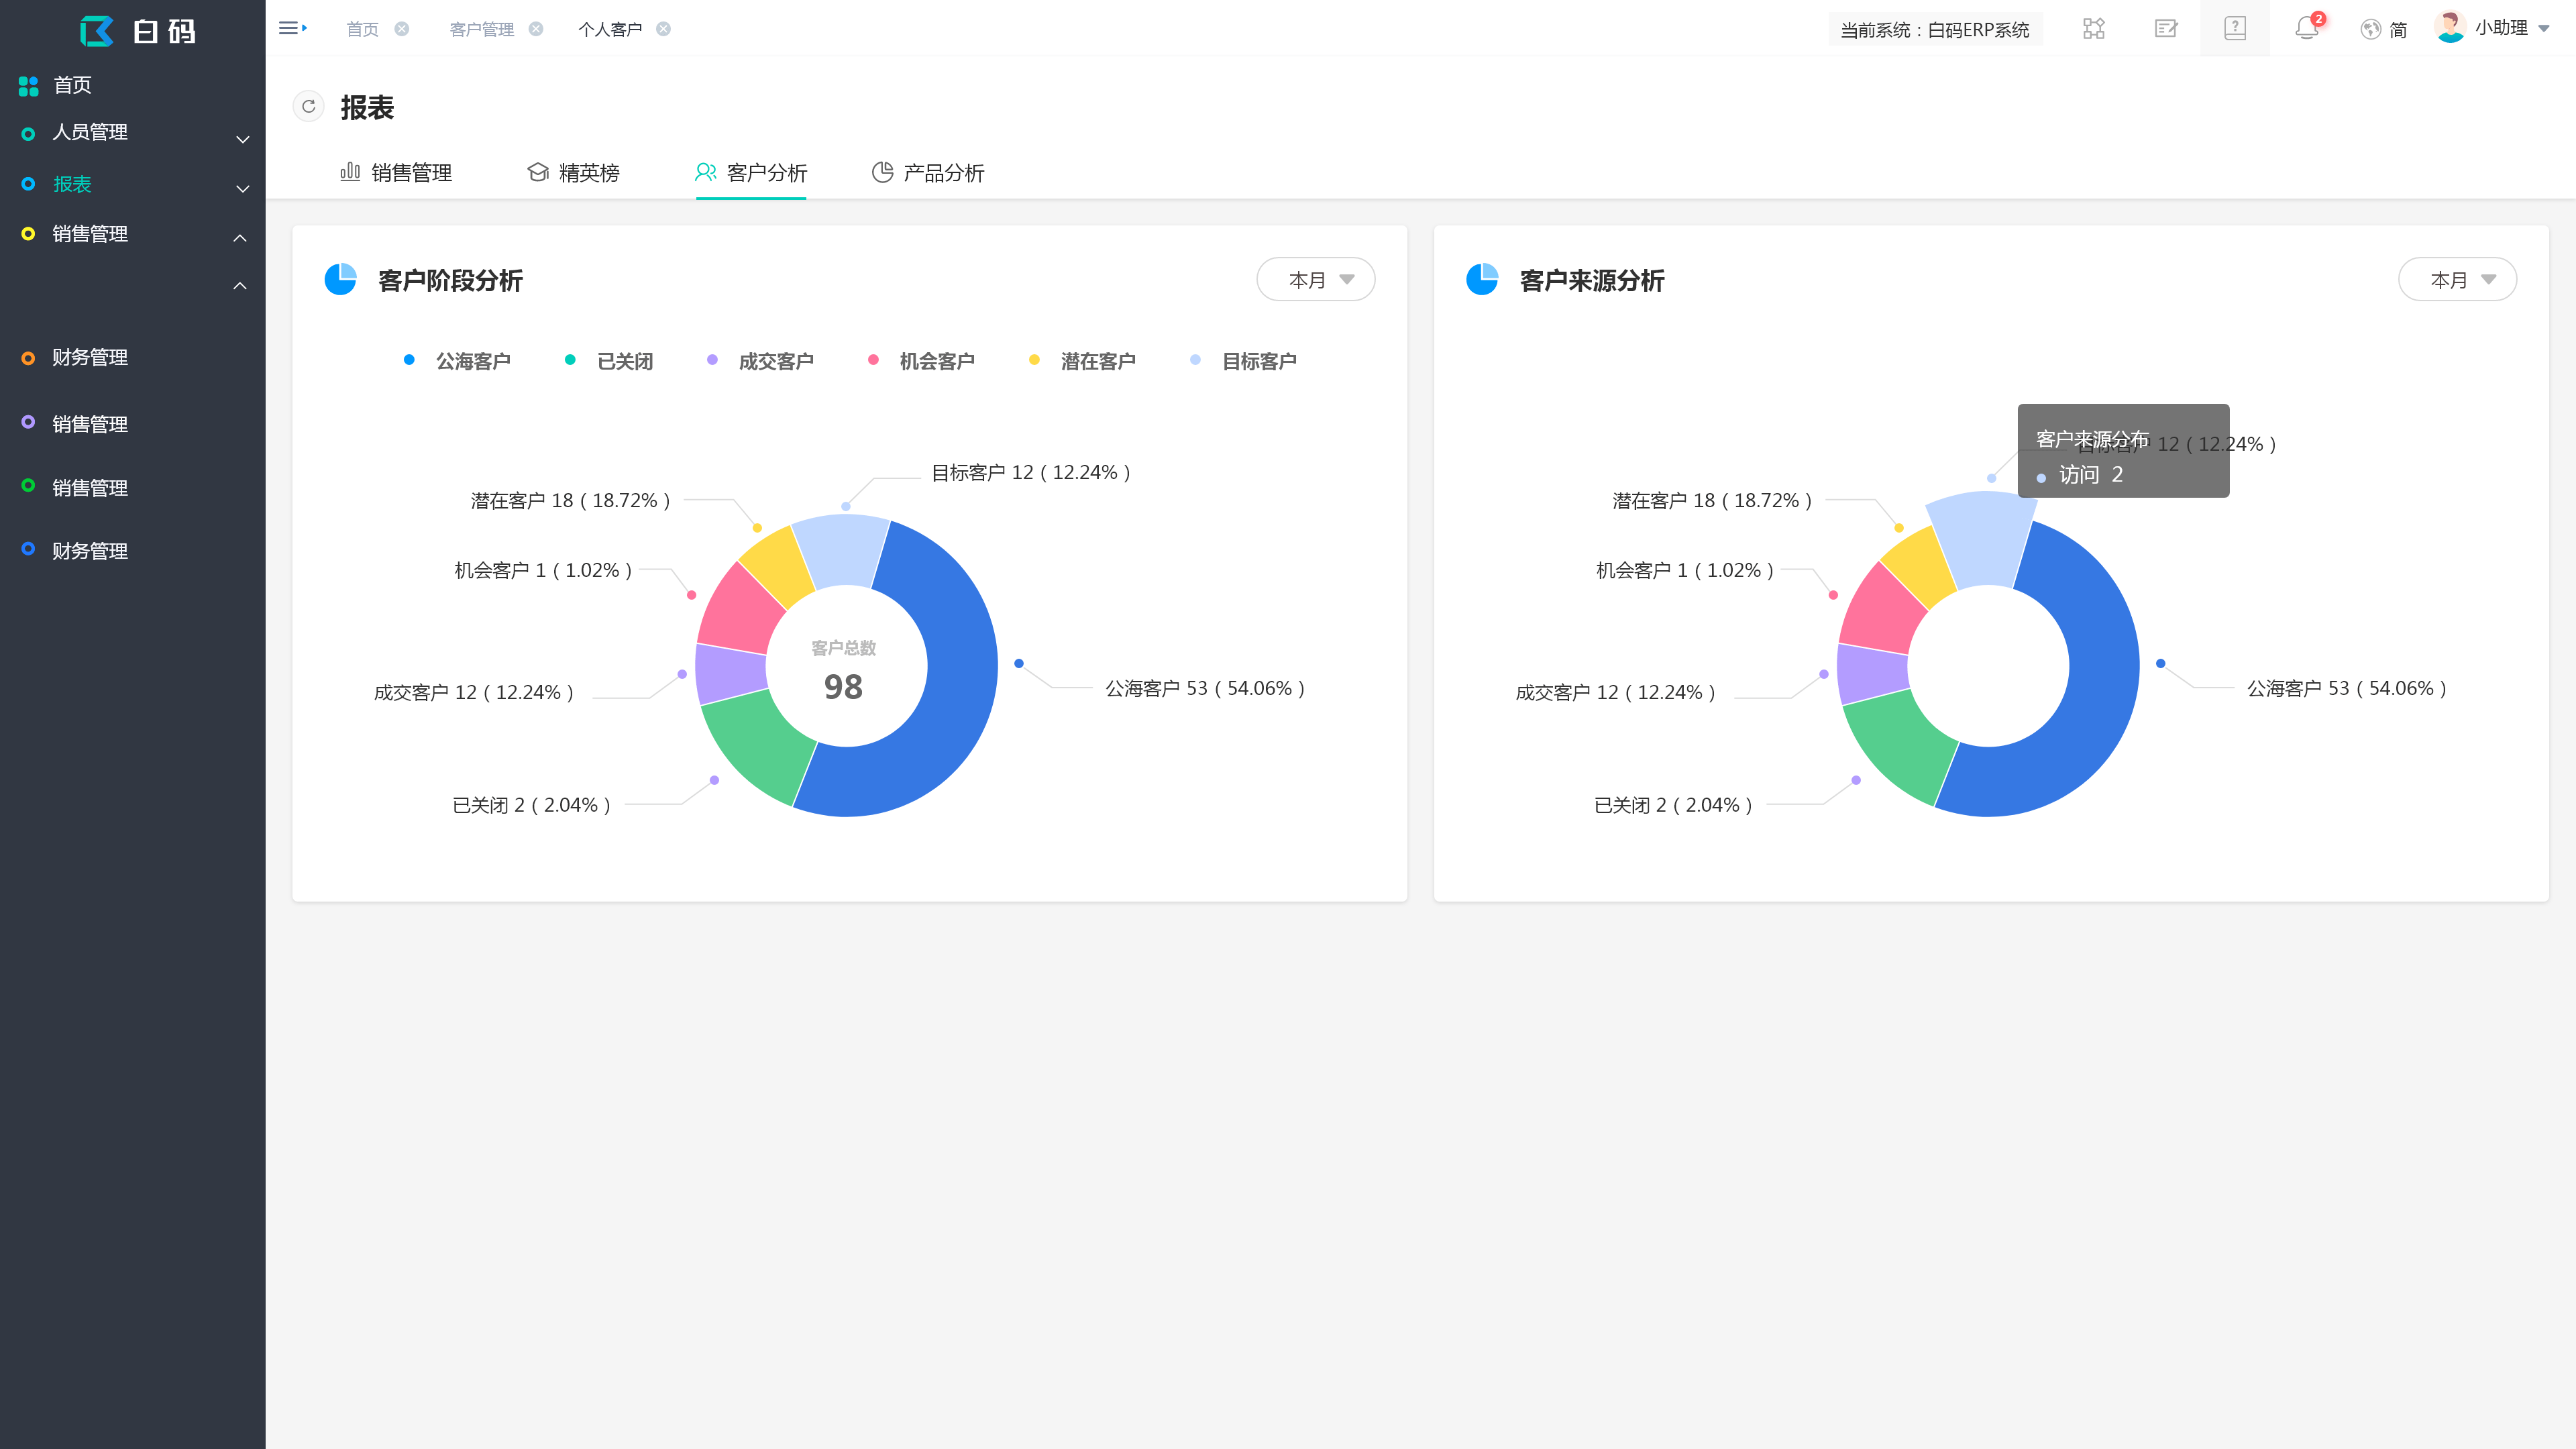The image size is (2576, 1449).
Task: Click the fullscreen expand icon
Action: click(2094, 28)
